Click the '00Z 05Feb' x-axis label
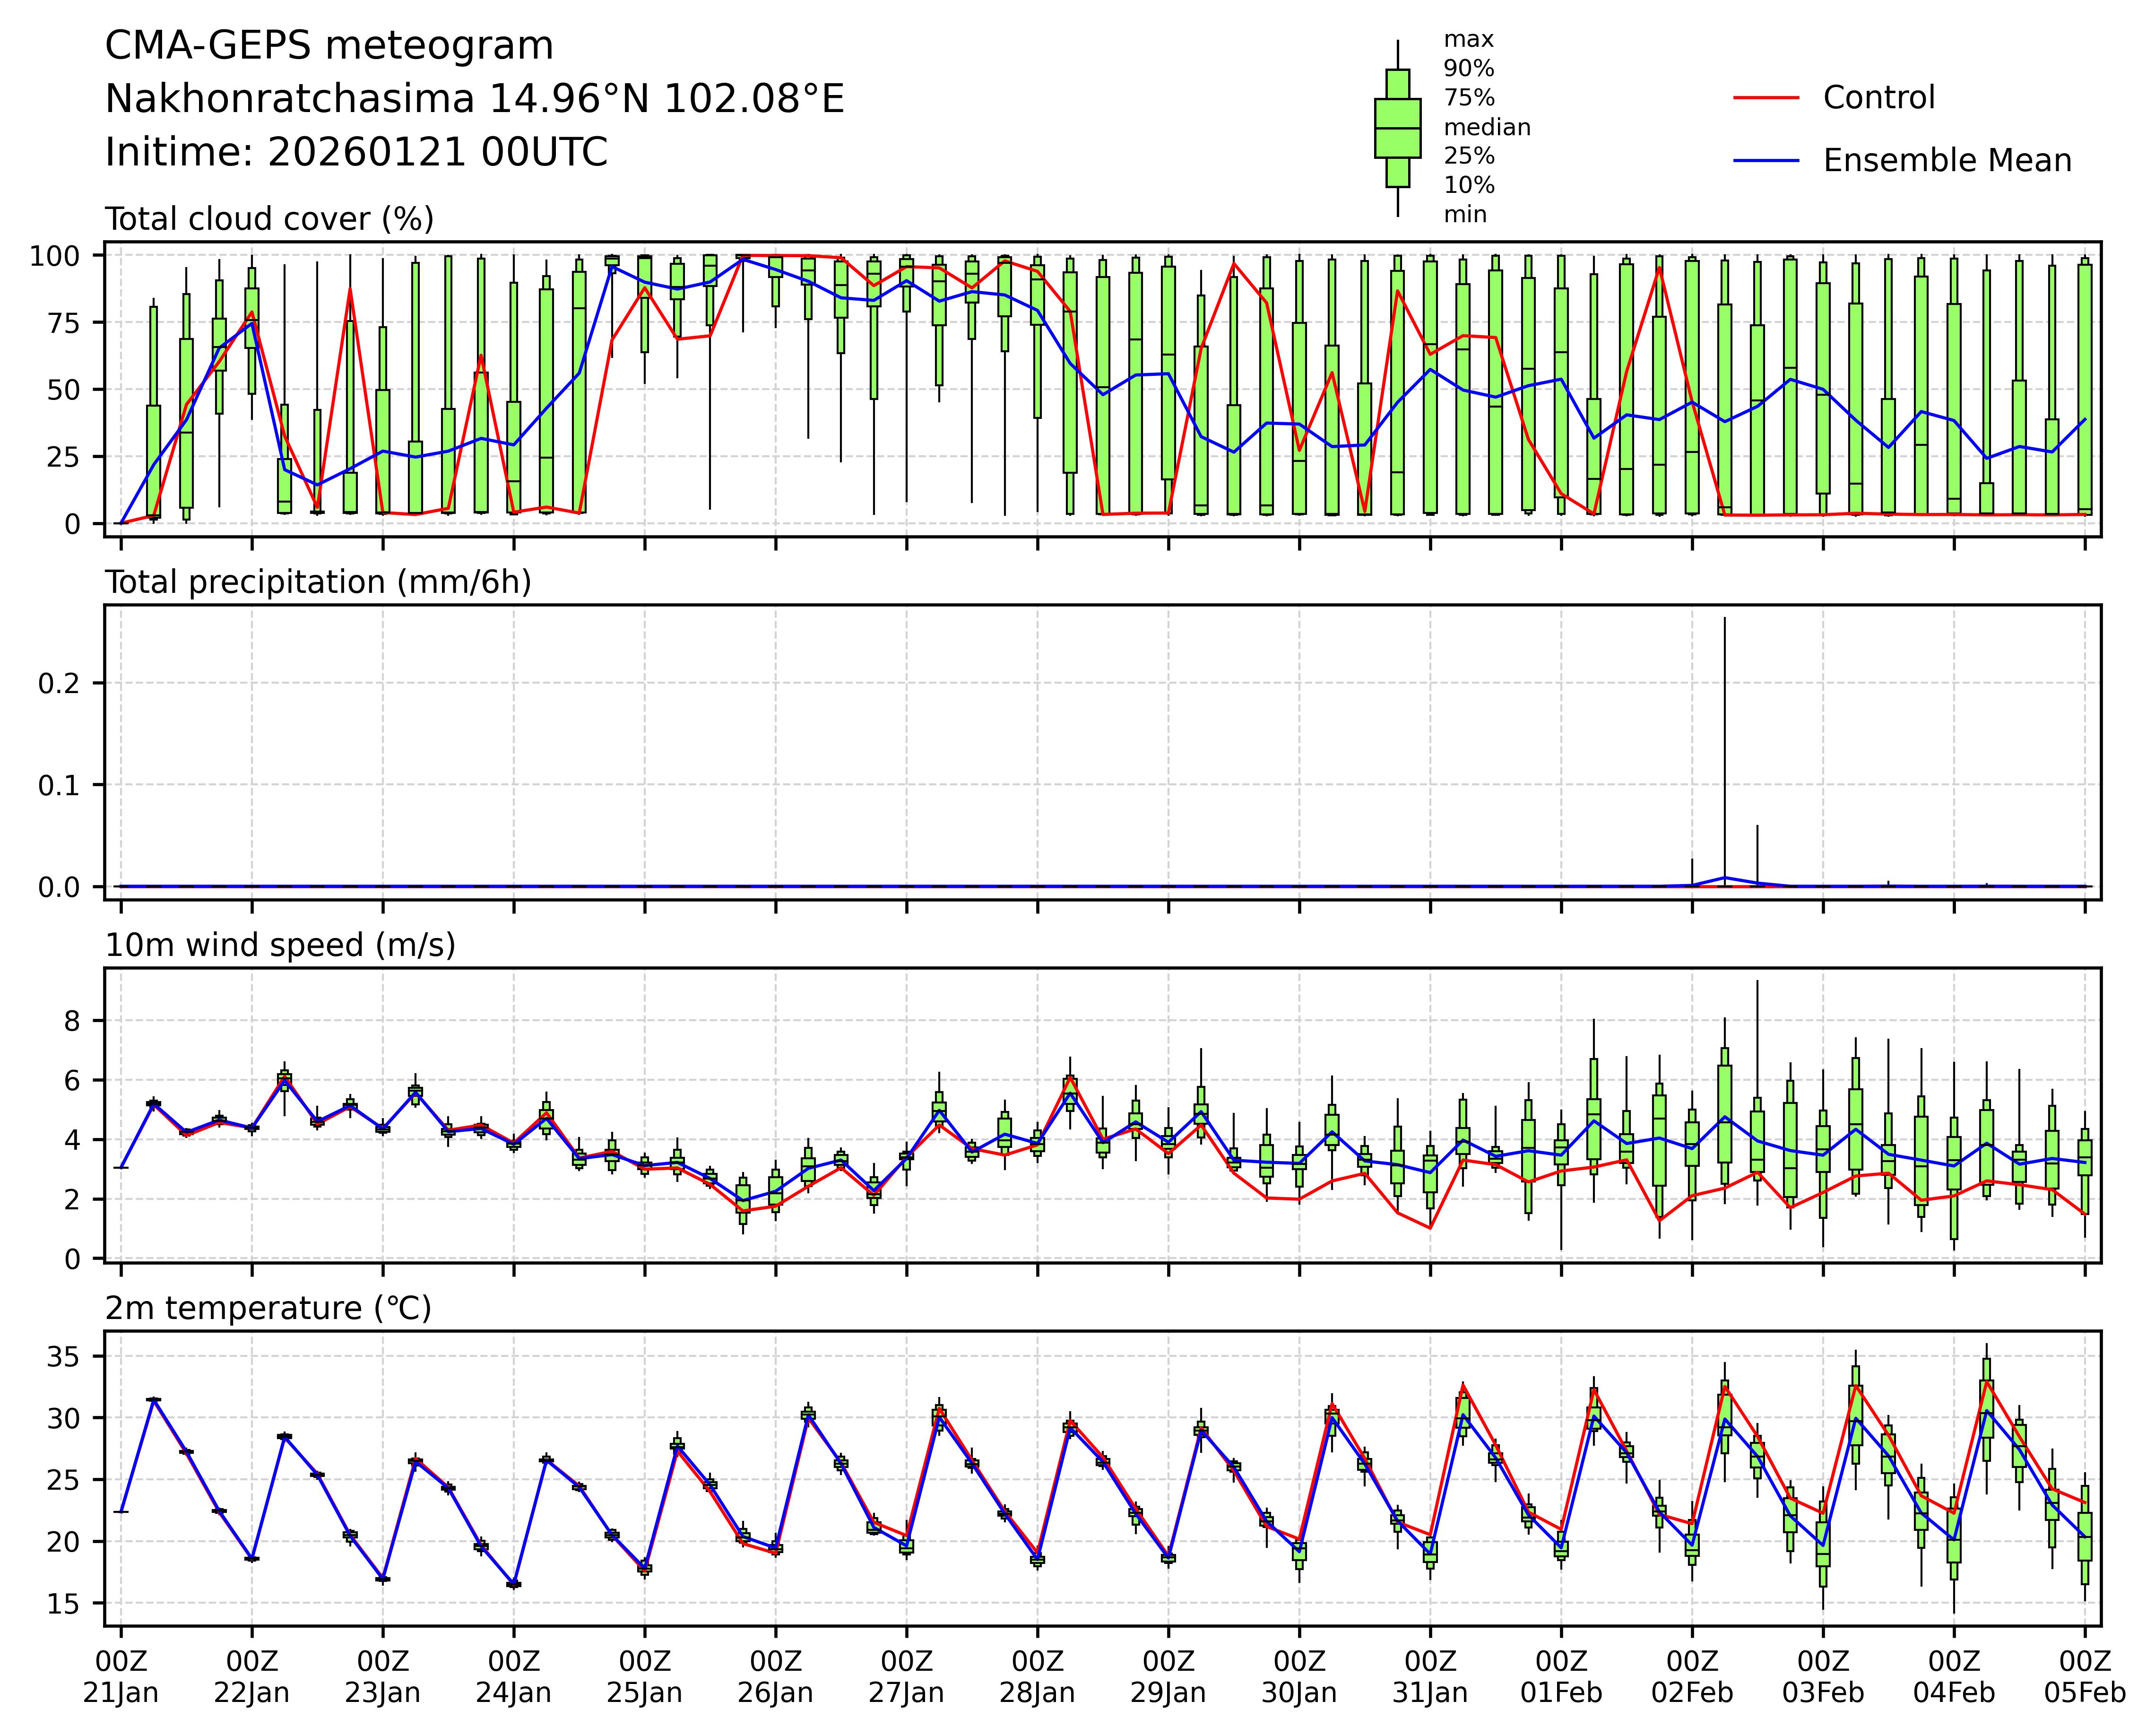Screen dimensions: 2155x1736 [x=2084, y=1678]
